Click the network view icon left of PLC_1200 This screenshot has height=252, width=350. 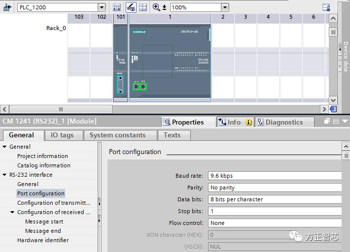(x=7, y=7)
